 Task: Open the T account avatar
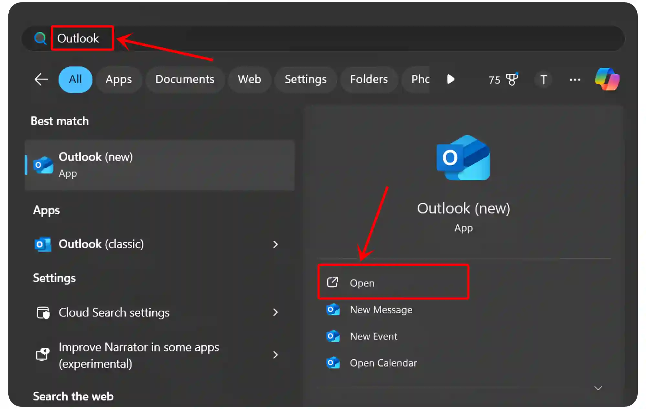click(544, 79)
